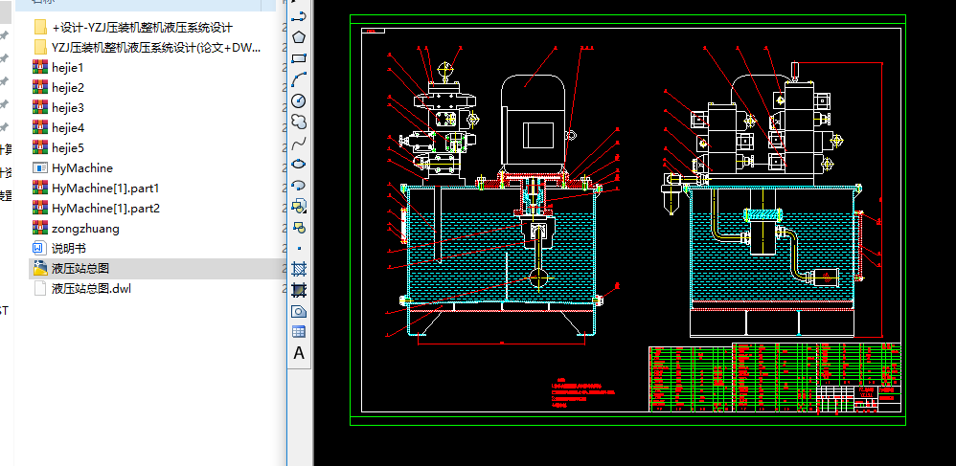Open the +设计-YZJ压装机整机液压系统设计 folder

tap(141, 27)
